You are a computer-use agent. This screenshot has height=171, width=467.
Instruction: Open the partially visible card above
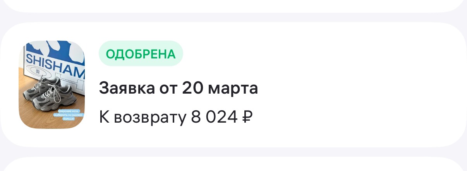[x=233, y=6]
